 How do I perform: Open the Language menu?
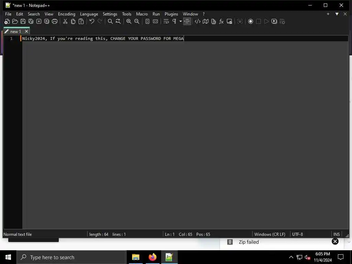[x=89, y=14]
